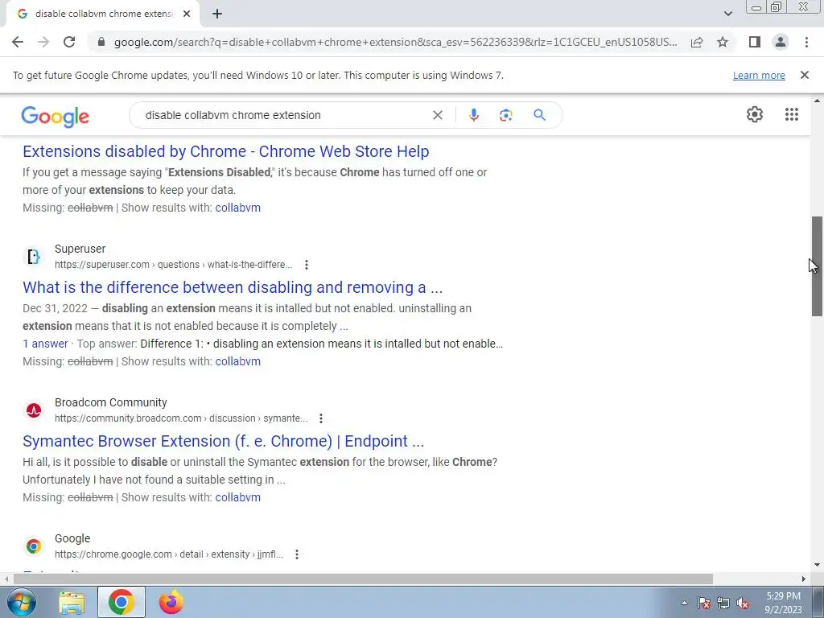Click Broadcom Community site name text
Viewport: 824px width, 618px height.
pos(111,402)
